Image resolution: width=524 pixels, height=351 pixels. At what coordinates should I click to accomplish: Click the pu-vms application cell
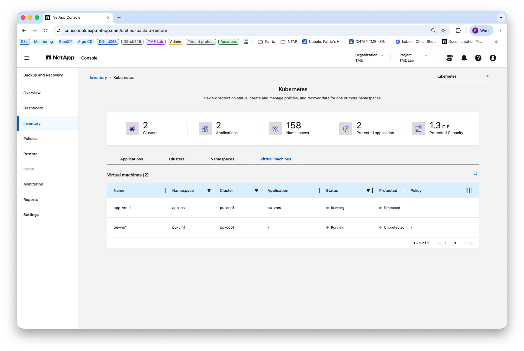coord(274,208)
